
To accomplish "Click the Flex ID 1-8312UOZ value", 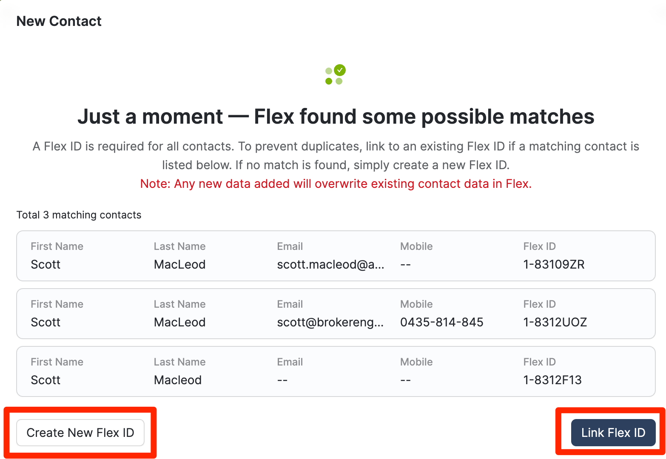I will pyautogui.click(x=555, y=322).
